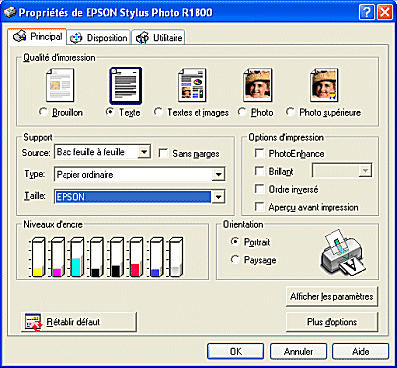Open the Source dropdown list

[x=144, y=152]
